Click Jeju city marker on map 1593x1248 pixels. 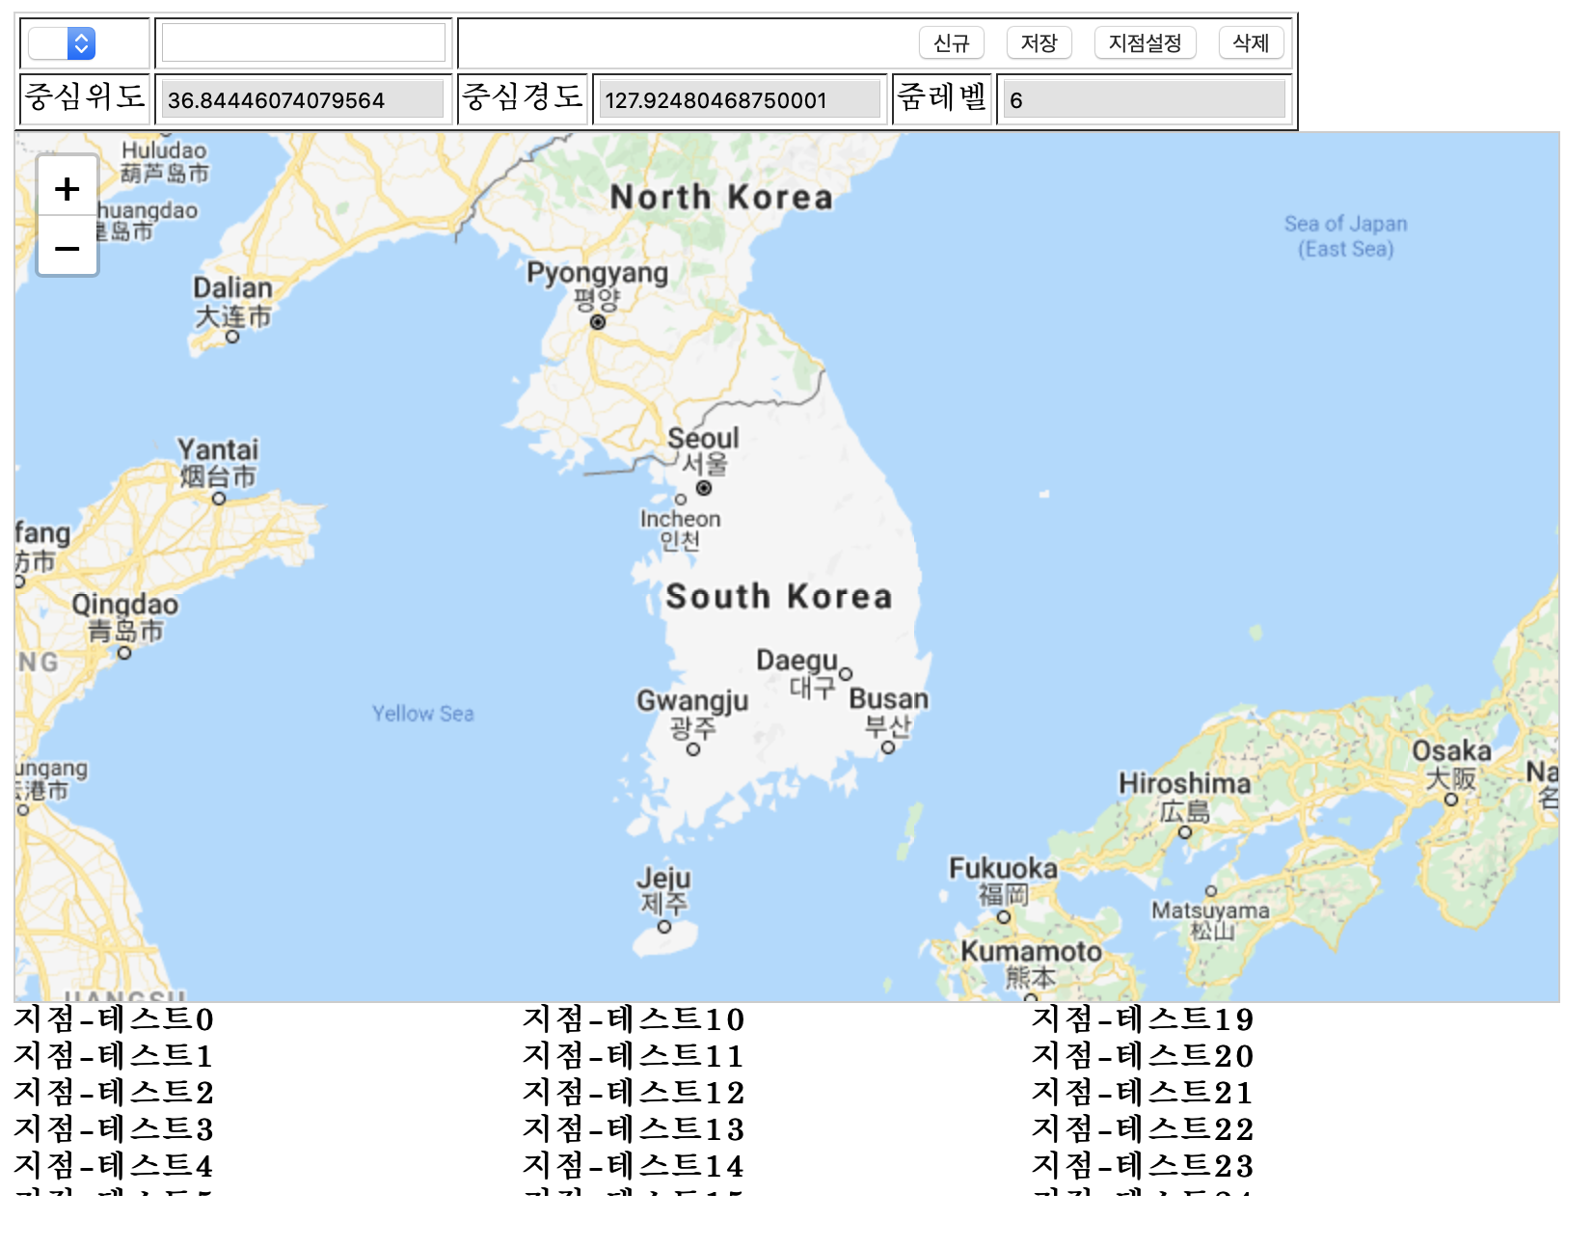(x=664, y=926)
